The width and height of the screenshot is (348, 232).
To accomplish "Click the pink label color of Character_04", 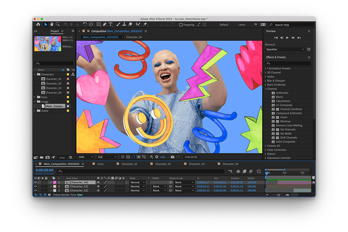I will (55, 182).
